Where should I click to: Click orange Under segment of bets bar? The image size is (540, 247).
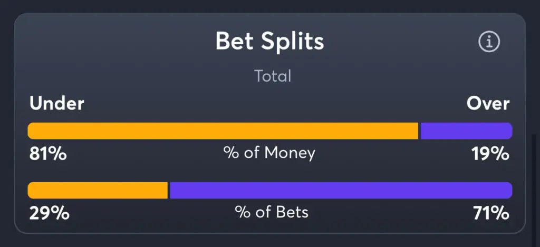click(x=98, y=190)
